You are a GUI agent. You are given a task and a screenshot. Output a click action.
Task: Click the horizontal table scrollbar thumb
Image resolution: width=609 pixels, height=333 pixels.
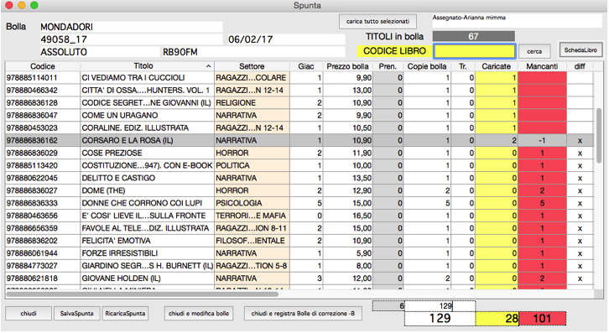pyautogui.click(x=143, y=294)
